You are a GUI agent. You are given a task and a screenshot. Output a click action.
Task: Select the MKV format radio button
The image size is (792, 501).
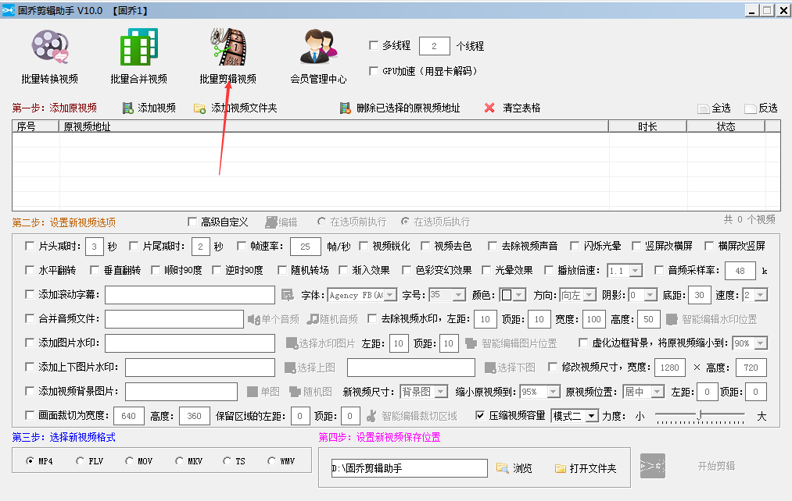179,460
